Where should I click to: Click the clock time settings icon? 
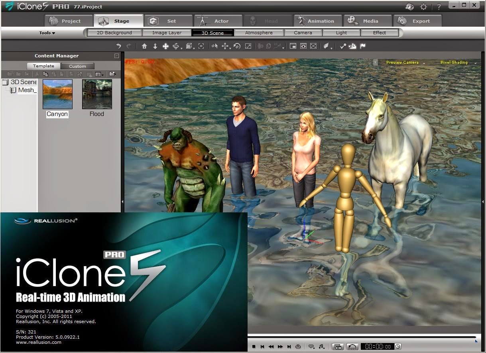(397, 347)
